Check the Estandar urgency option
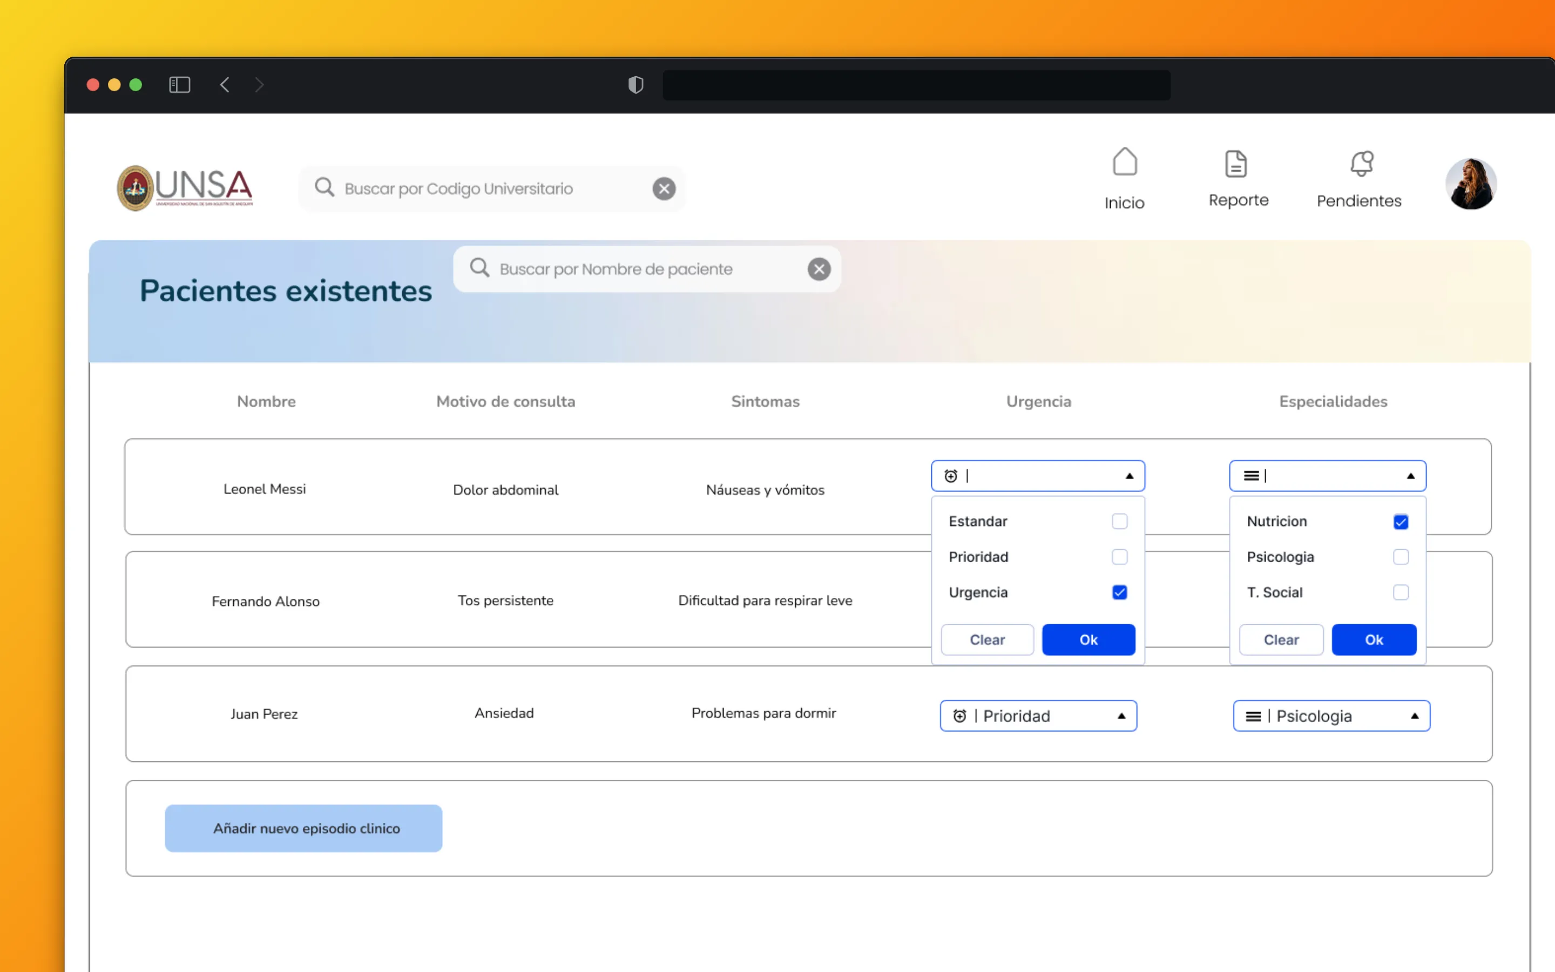This screenshot has height=972, width=1555. 1119,521
